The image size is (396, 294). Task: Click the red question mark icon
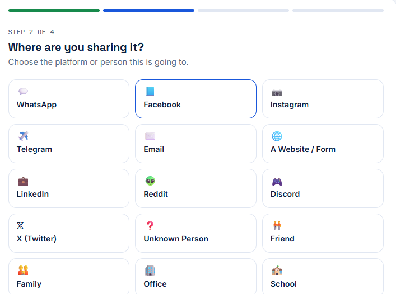(x=150, y=226)
